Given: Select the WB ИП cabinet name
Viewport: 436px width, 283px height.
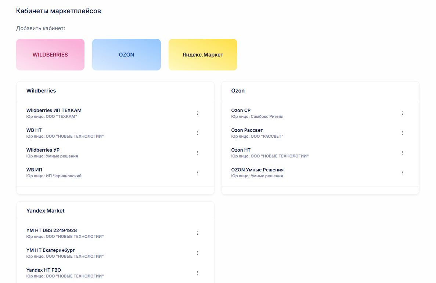Looking at the screenshot, I should pos(34,170).
